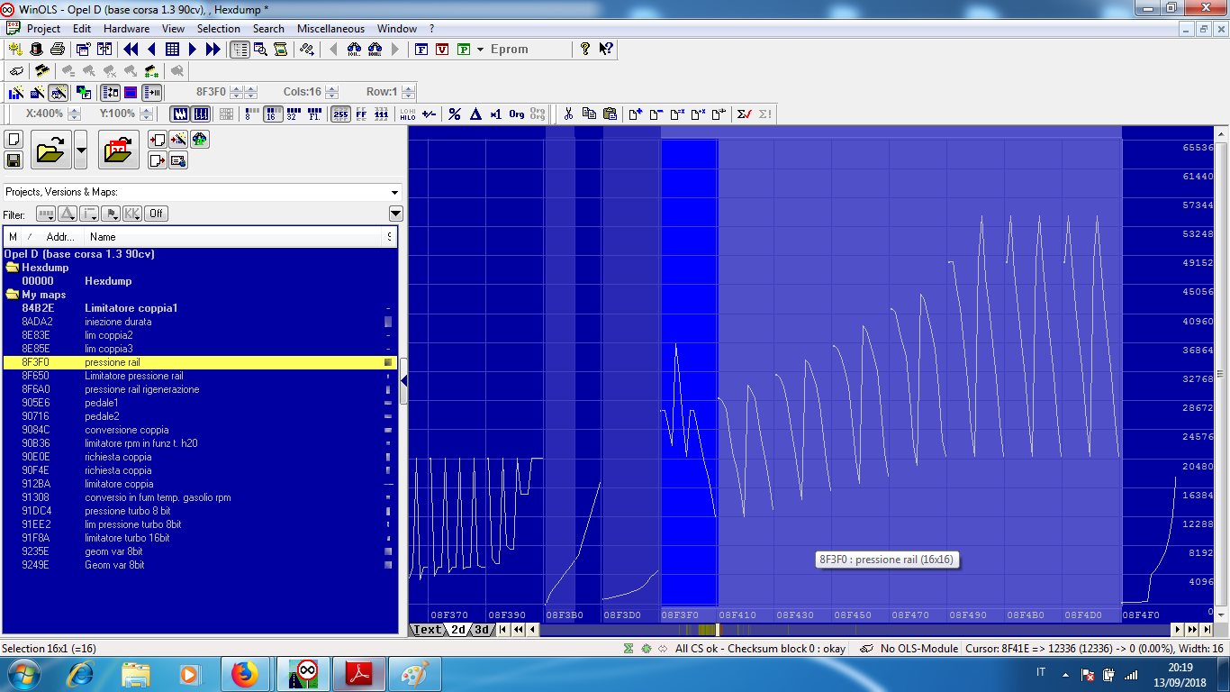Open first filter dropdown button
1230x692 pixels.
tap(45, 214)
